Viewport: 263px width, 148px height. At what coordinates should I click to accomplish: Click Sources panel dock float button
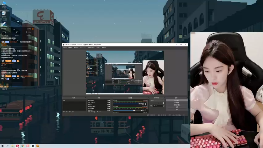[x=111, y=98]
